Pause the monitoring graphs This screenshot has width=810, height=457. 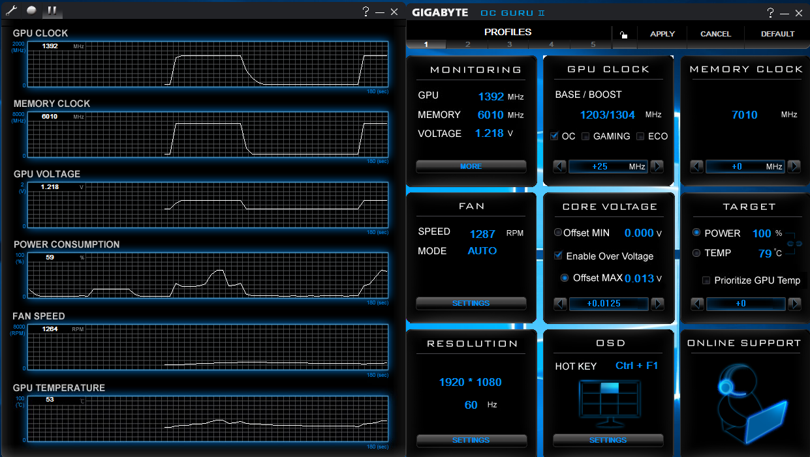(51, 11)
